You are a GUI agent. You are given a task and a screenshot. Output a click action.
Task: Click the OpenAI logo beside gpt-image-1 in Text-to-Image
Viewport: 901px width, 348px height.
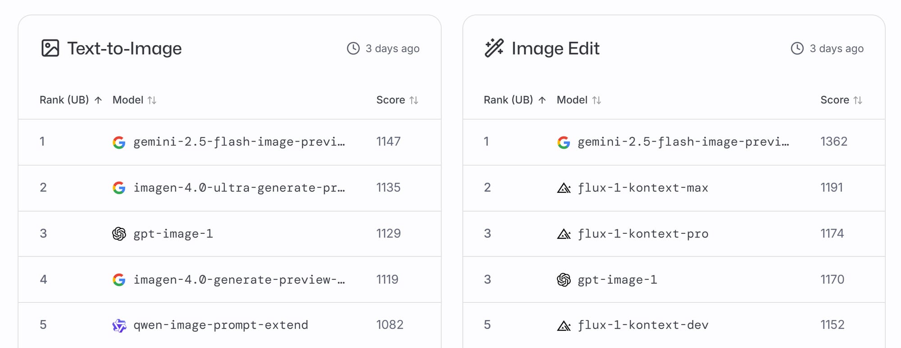[x=119, y=234]
